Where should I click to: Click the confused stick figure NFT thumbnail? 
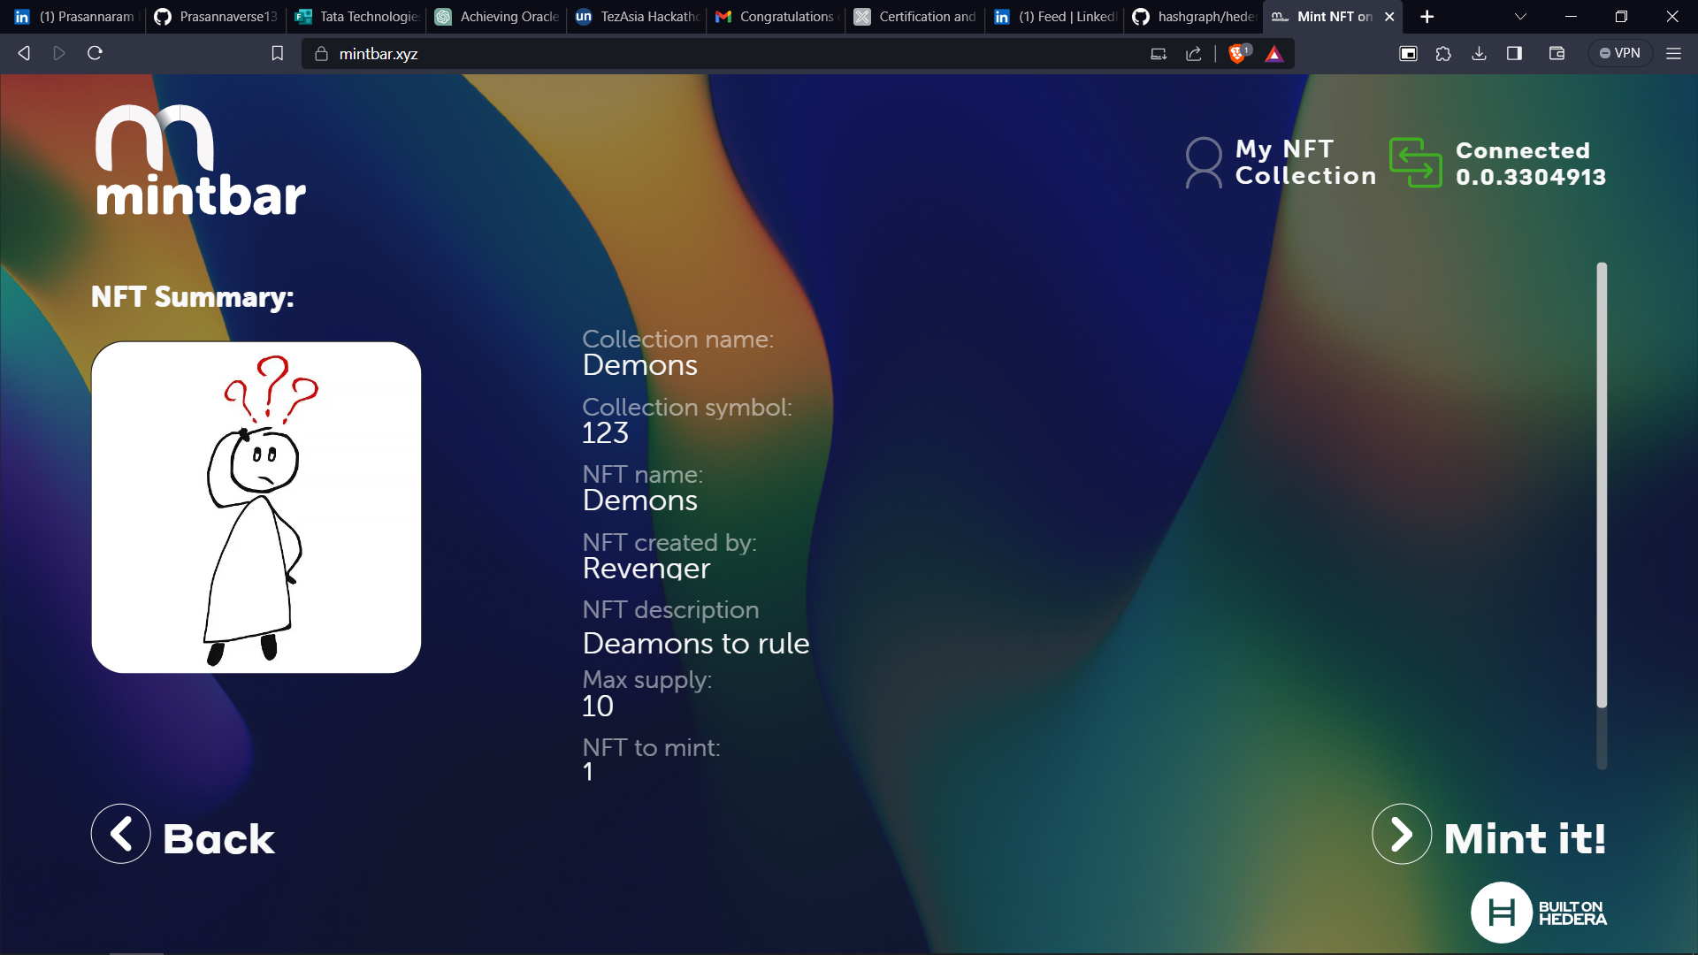click(x=256, y=508)
